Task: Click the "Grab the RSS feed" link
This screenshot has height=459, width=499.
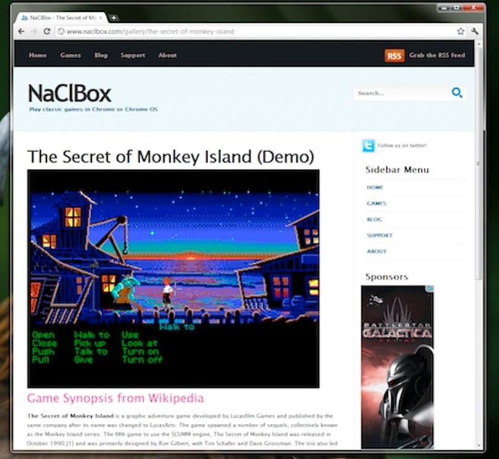Action: [x=437, y=55]
